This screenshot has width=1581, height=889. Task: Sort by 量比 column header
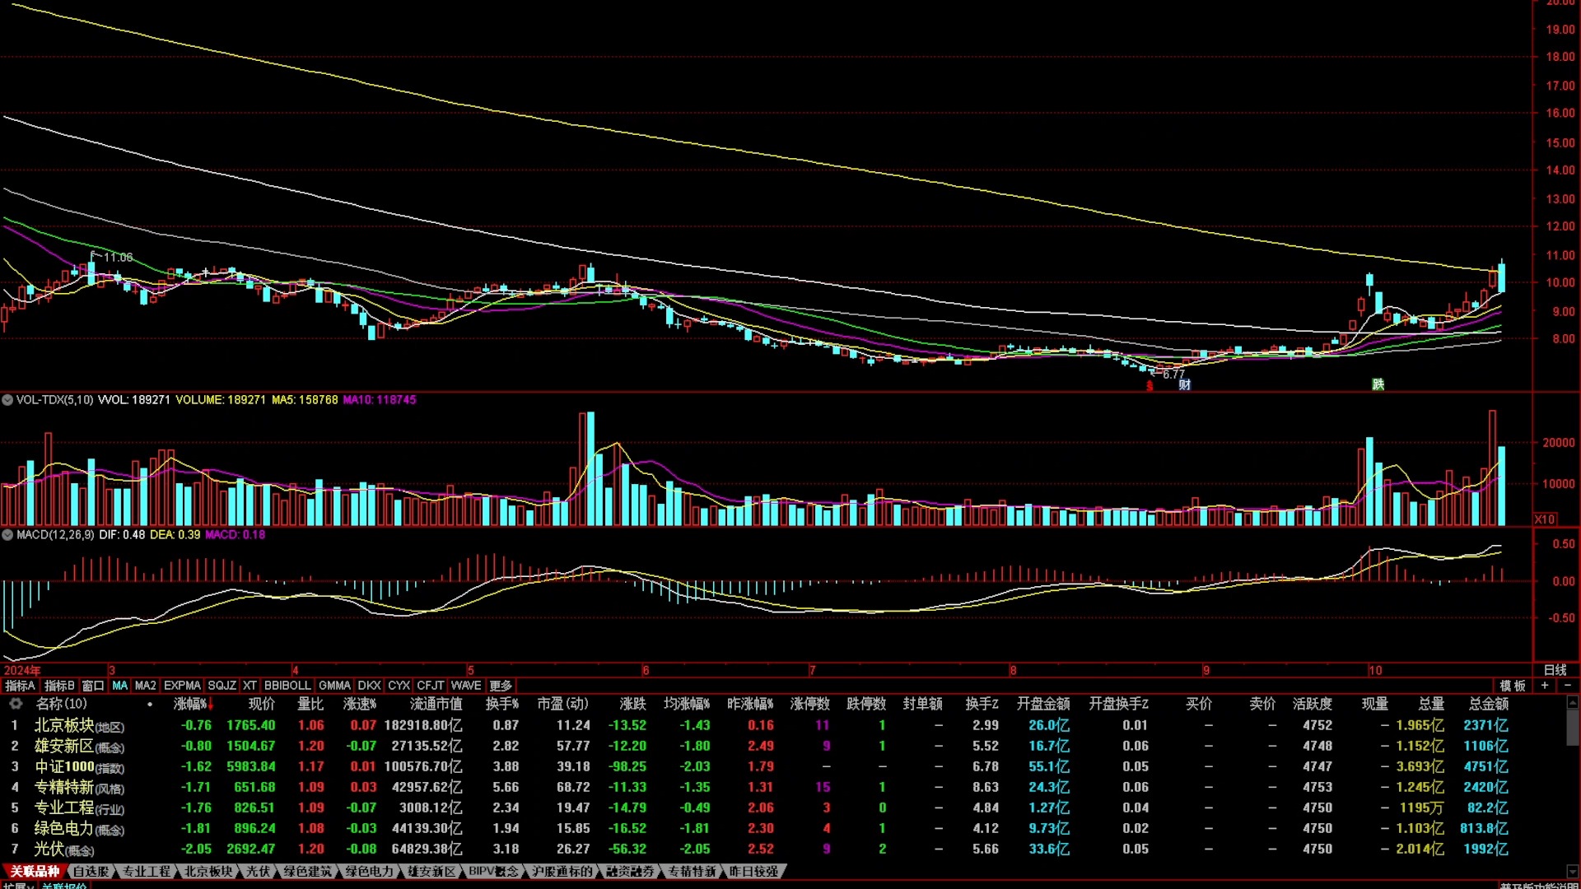[310, 704]
